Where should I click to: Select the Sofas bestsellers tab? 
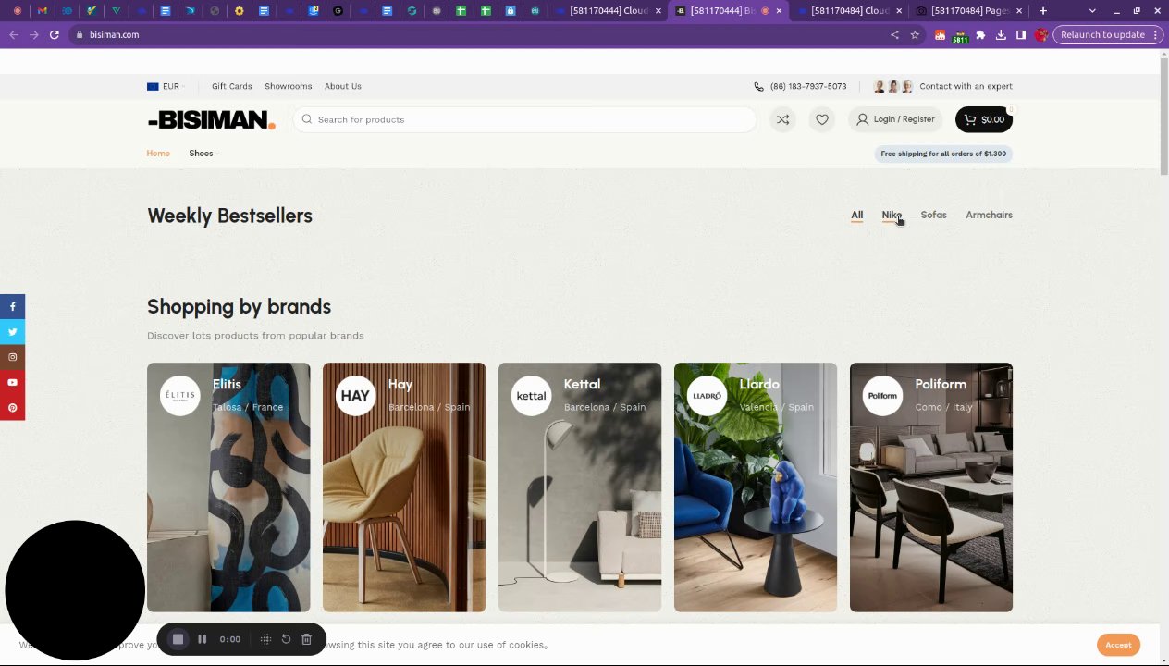[933, 215]
